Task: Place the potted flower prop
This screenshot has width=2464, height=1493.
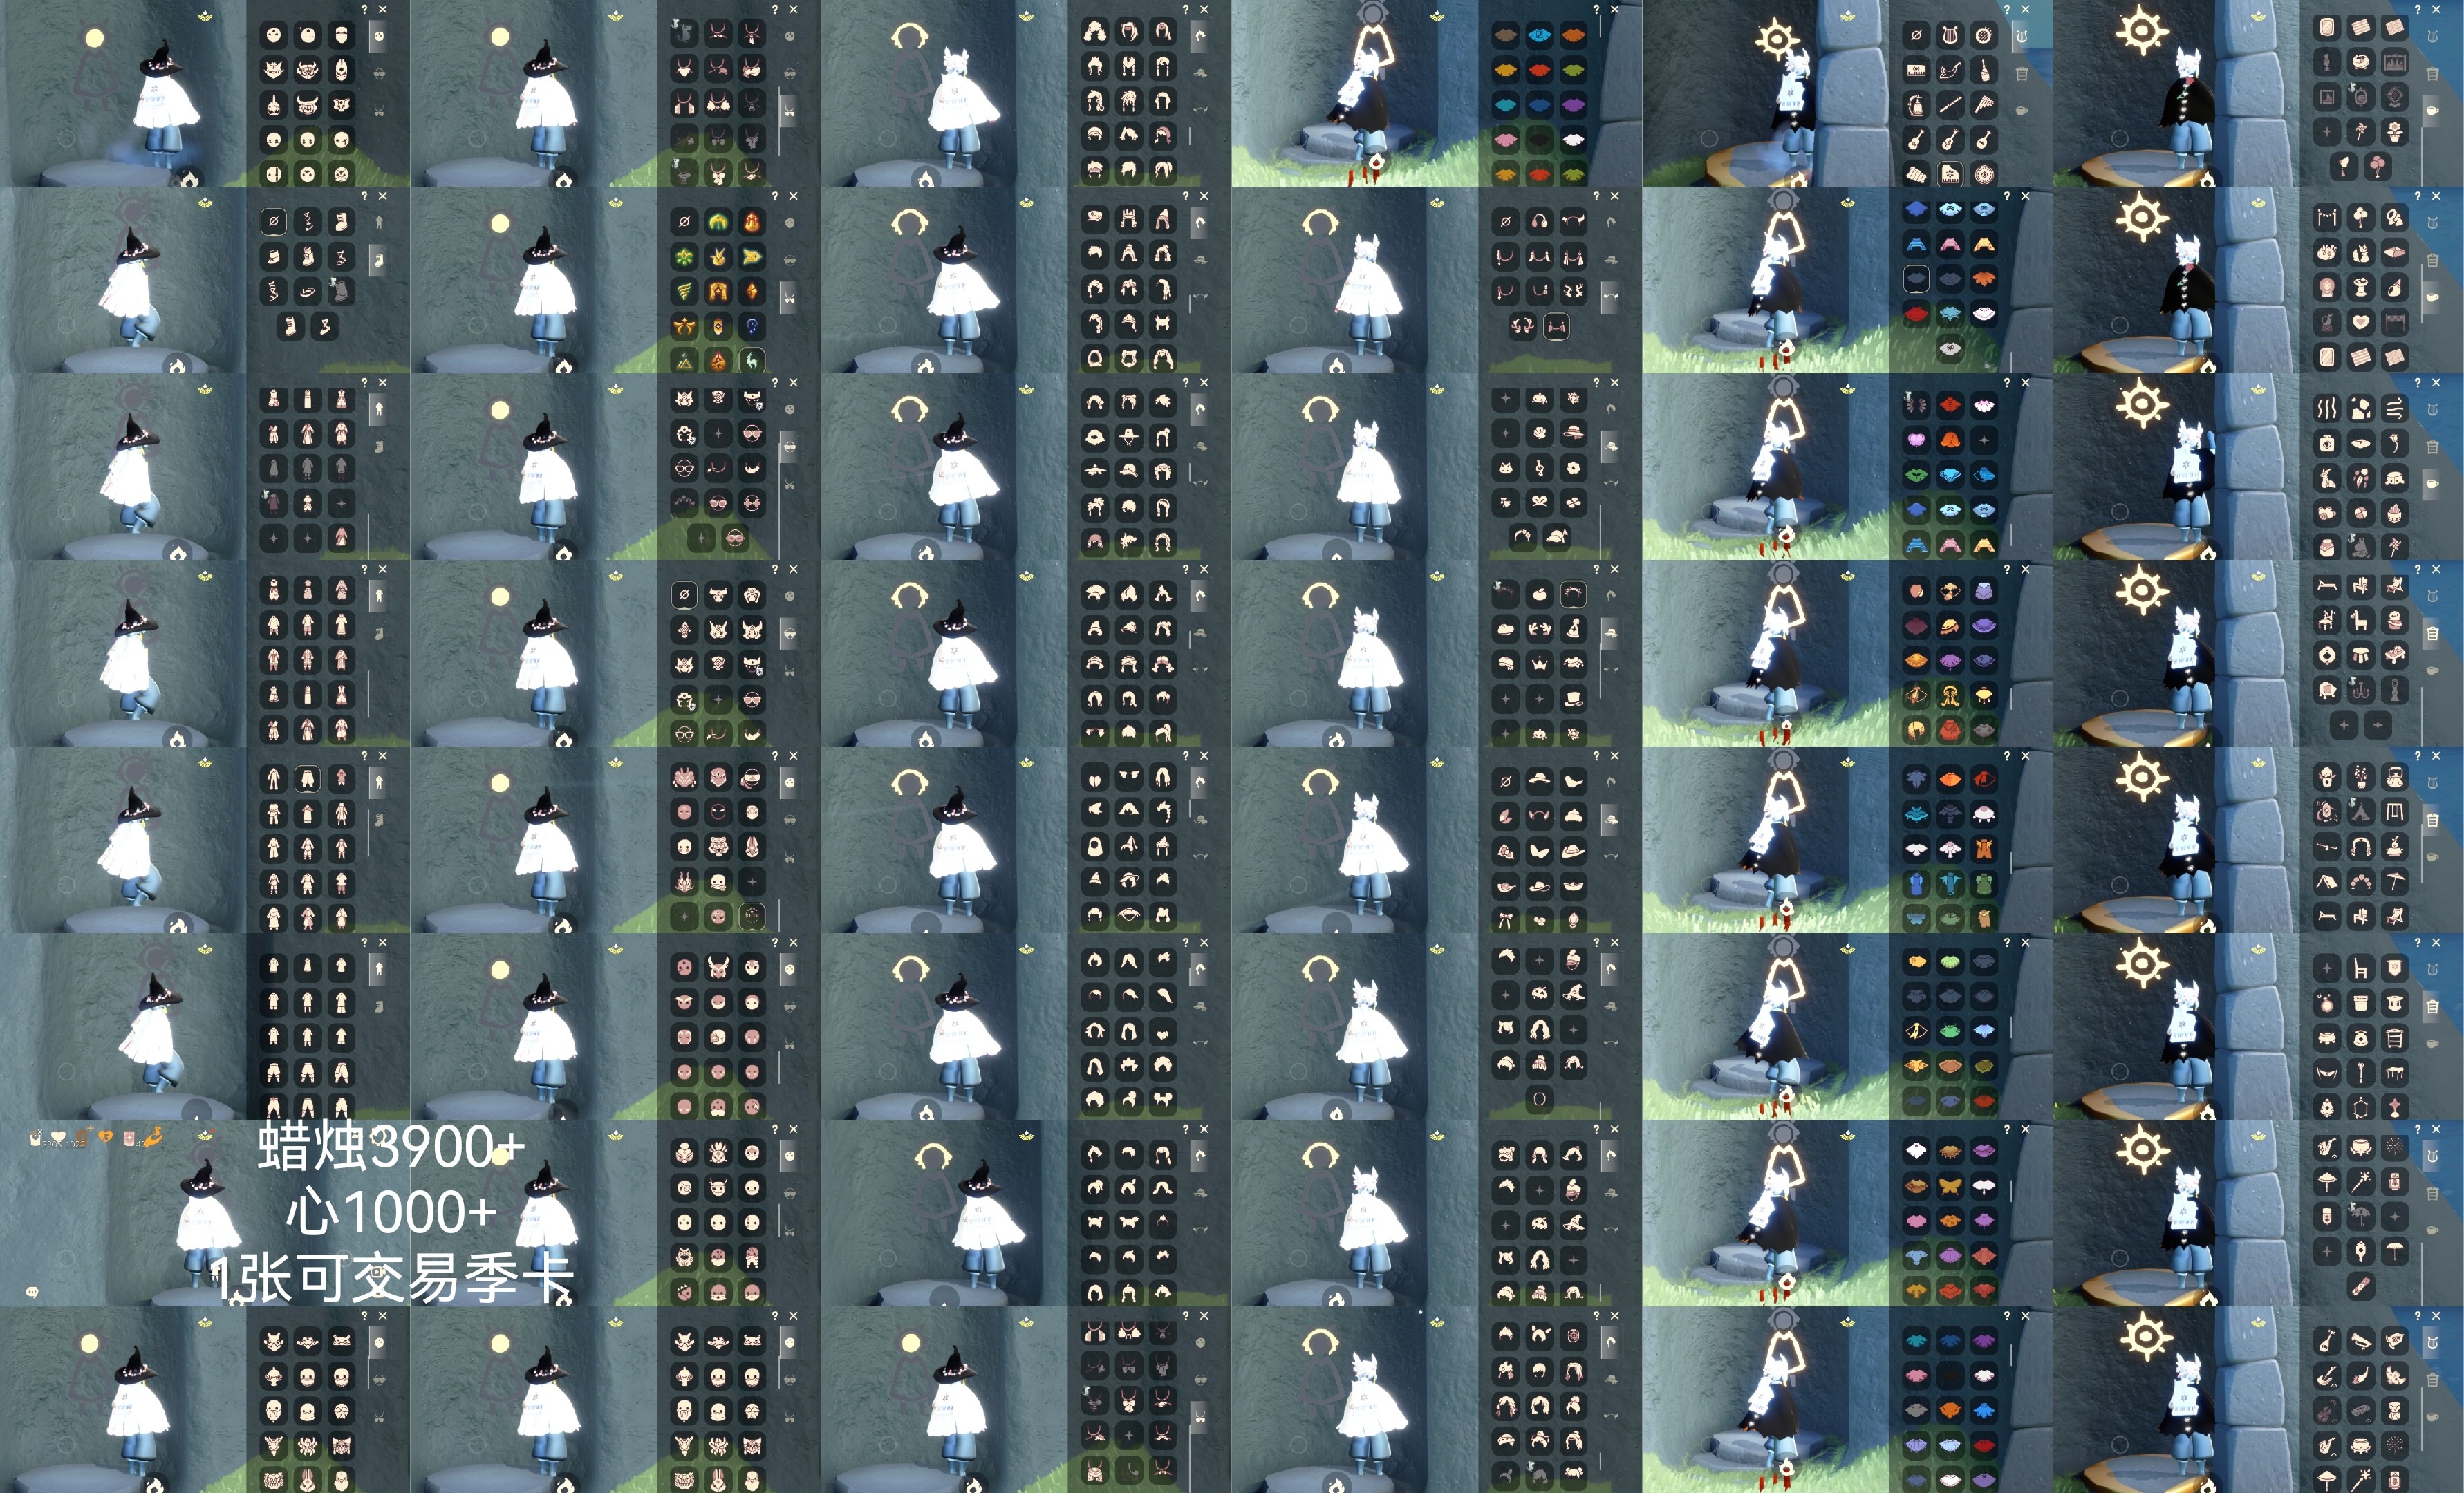Action: pyautogui.click(x=2395, y=131)
